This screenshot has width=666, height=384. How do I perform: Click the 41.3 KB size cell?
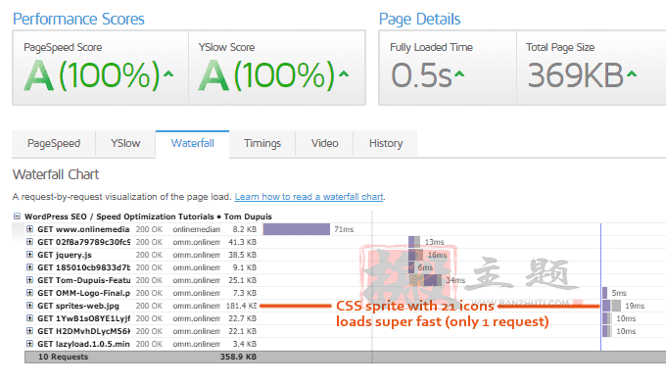click(243, 242)
